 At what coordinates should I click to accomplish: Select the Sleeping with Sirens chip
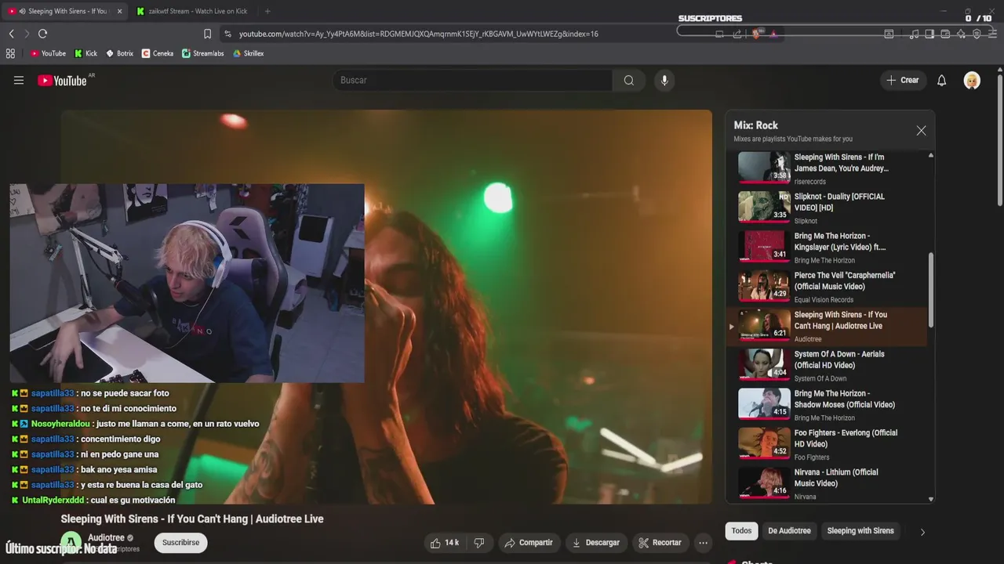coord(860,531)
